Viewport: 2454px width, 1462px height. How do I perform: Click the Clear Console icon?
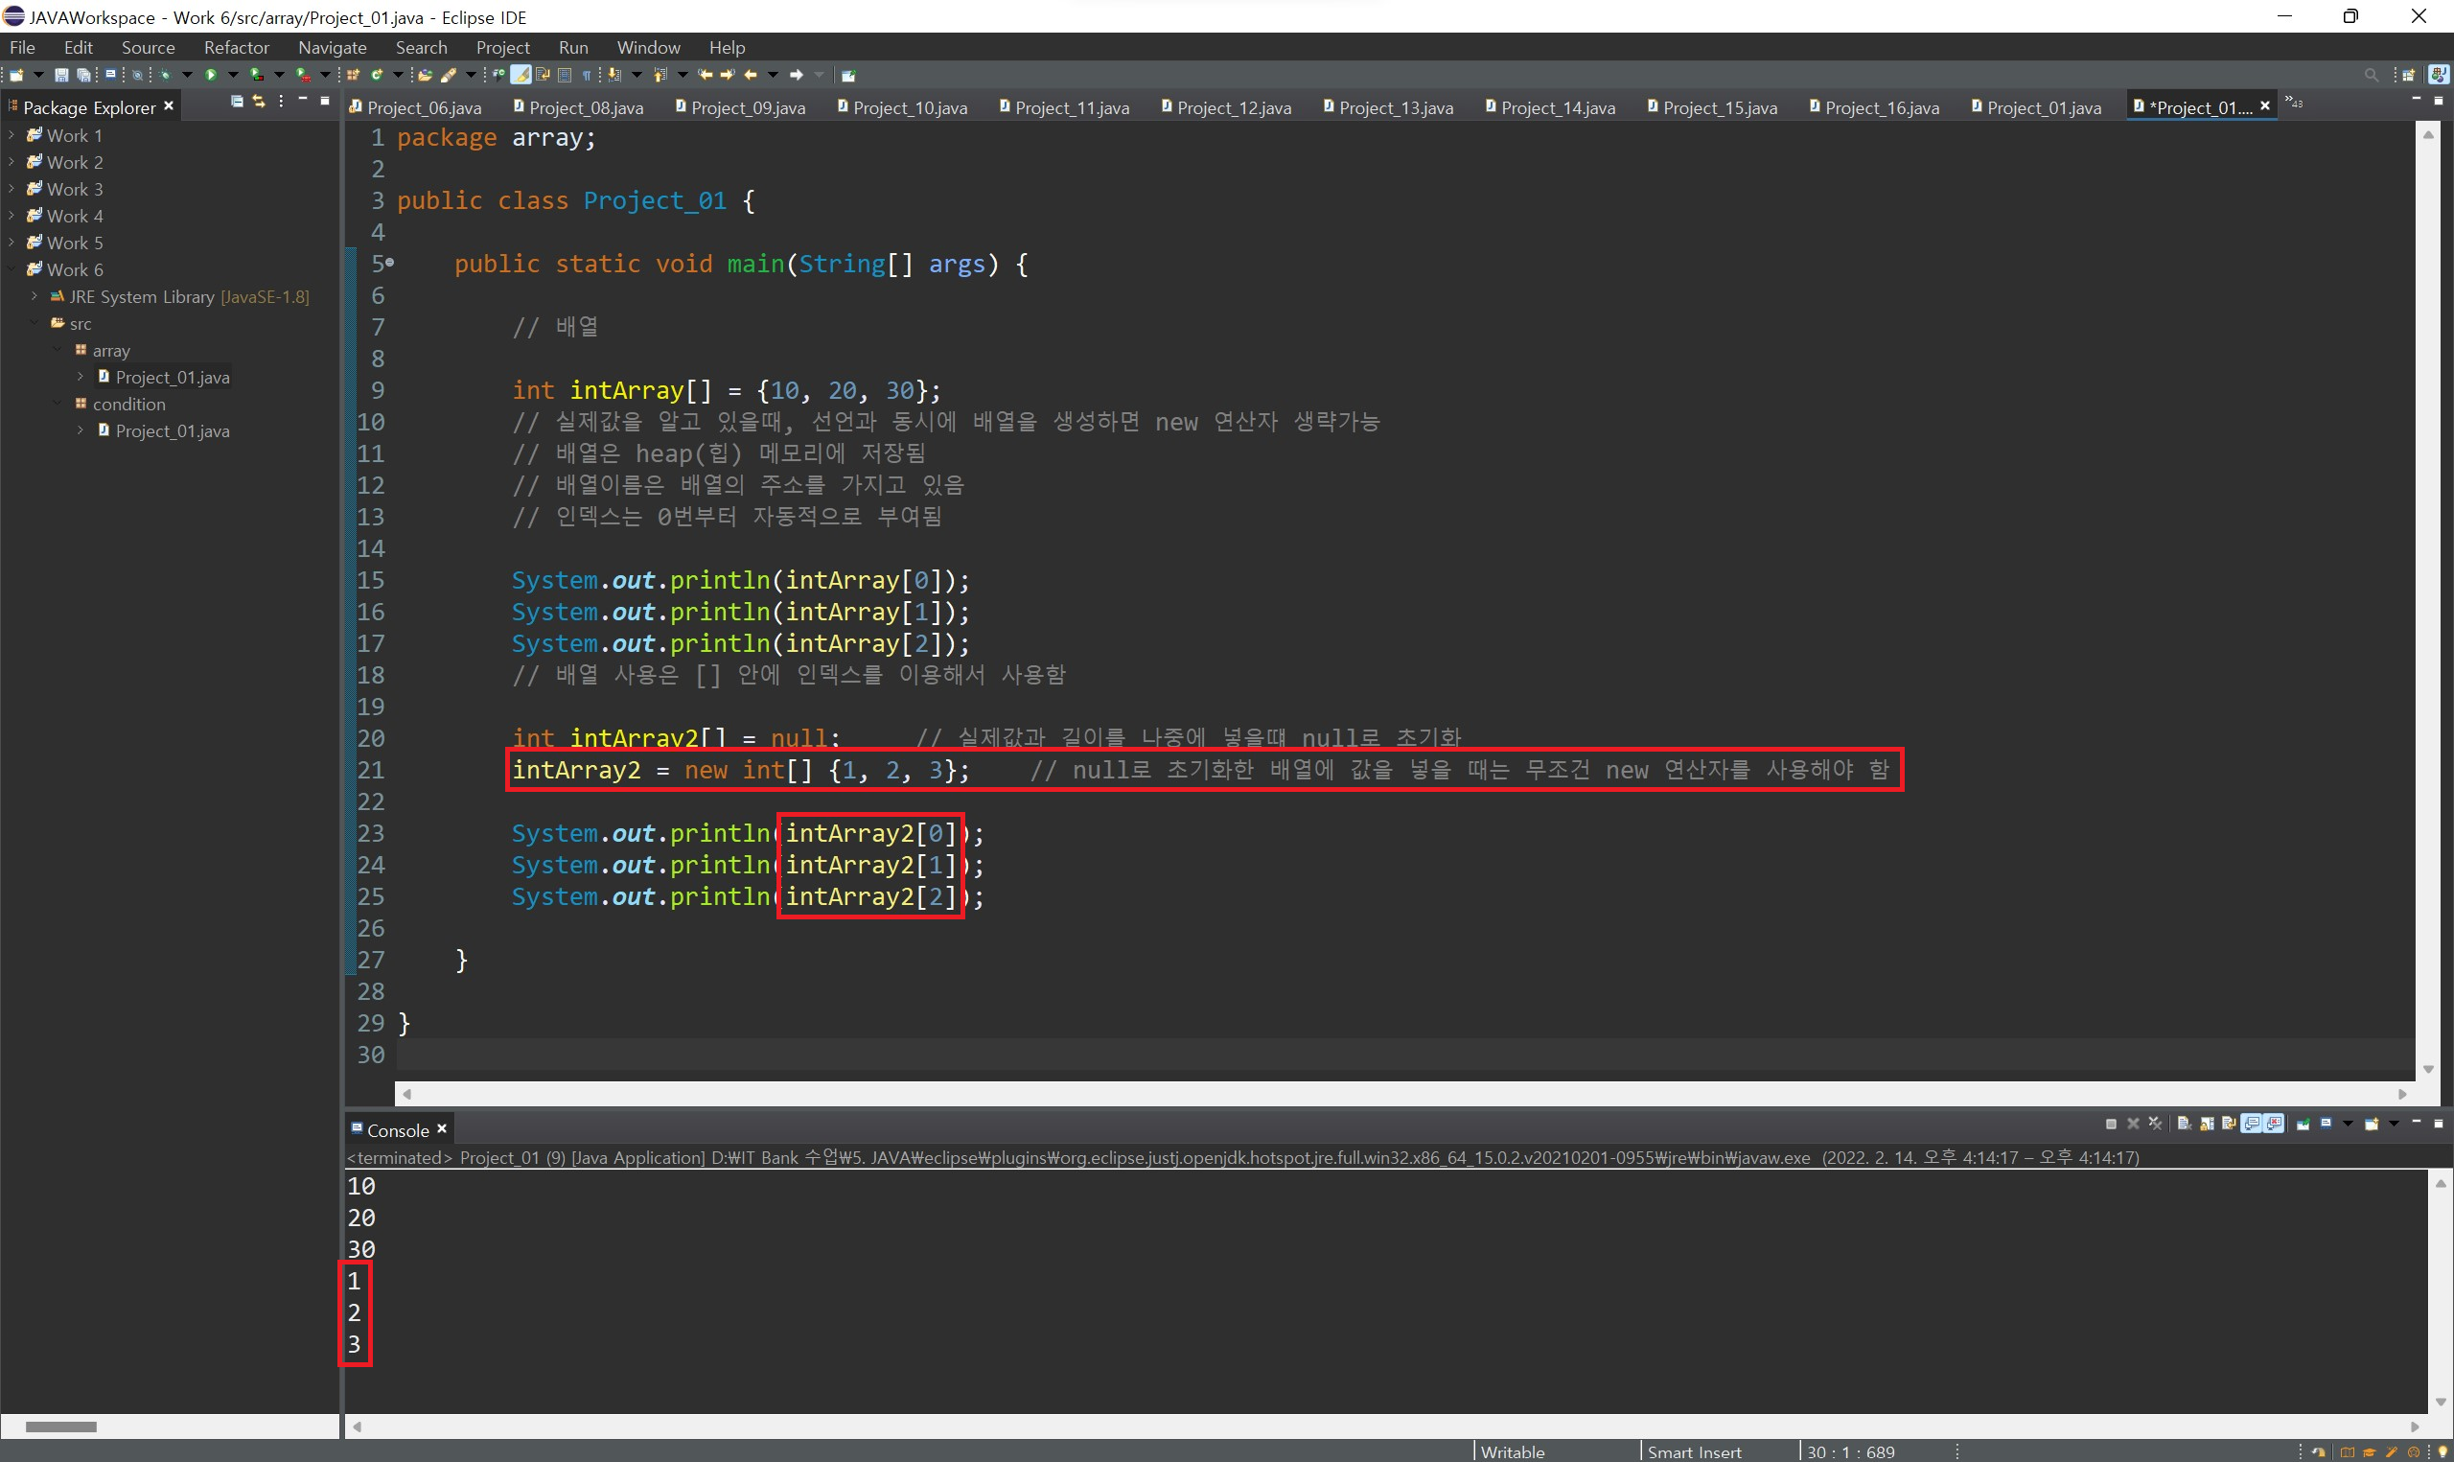point(2183,1125)
